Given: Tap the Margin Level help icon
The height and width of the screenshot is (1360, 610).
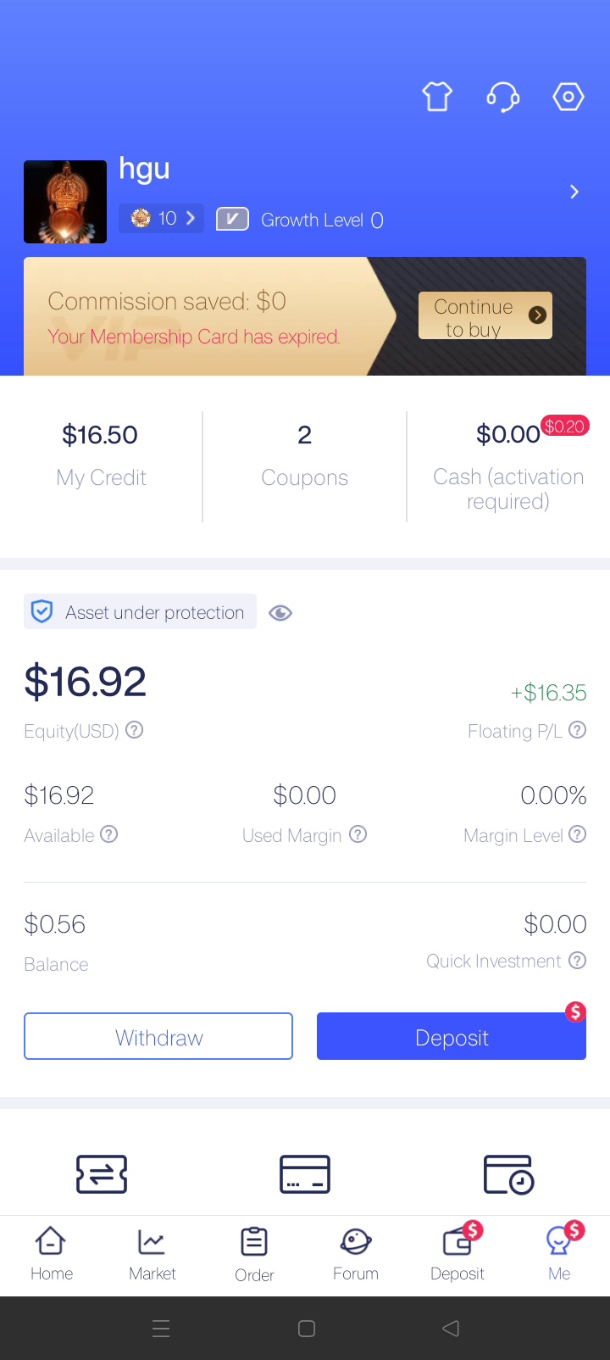Looking at the screenshot, I should pos(577,834).
